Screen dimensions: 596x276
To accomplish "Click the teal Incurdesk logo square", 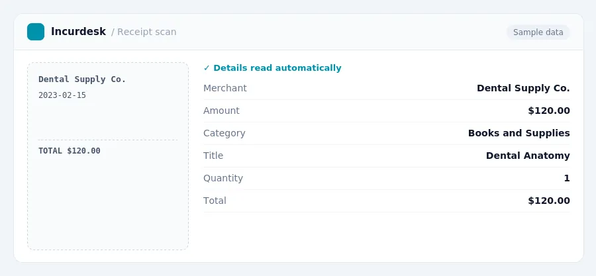I will 36,32.
